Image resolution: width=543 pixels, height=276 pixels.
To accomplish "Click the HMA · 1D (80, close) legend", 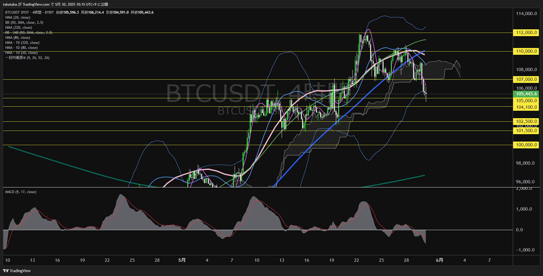I will (x=21, y=48).
